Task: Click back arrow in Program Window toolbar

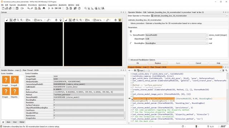Action: point(129,70)
